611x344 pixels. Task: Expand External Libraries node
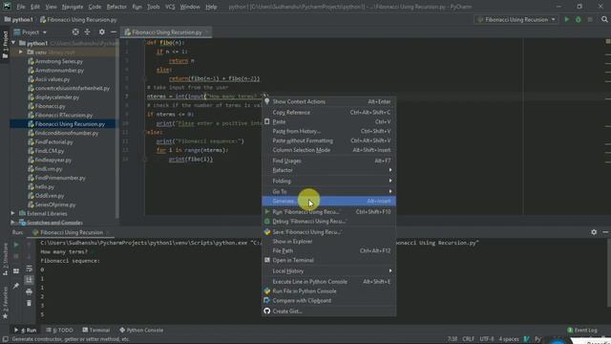[x=12, y=213]
